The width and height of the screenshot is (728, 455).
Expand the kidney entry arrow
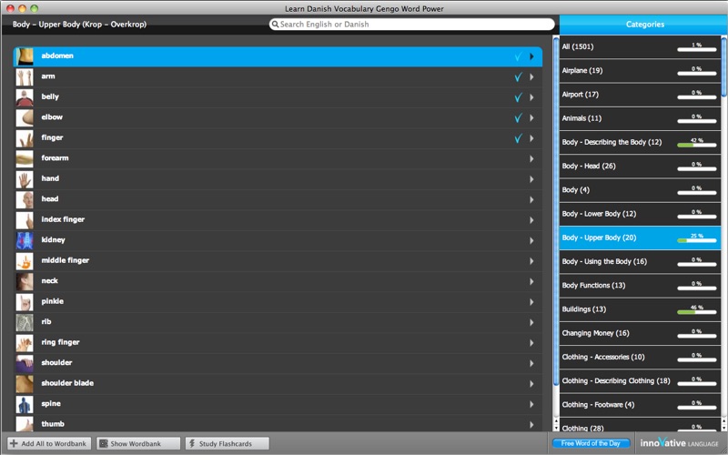point(531,240)
